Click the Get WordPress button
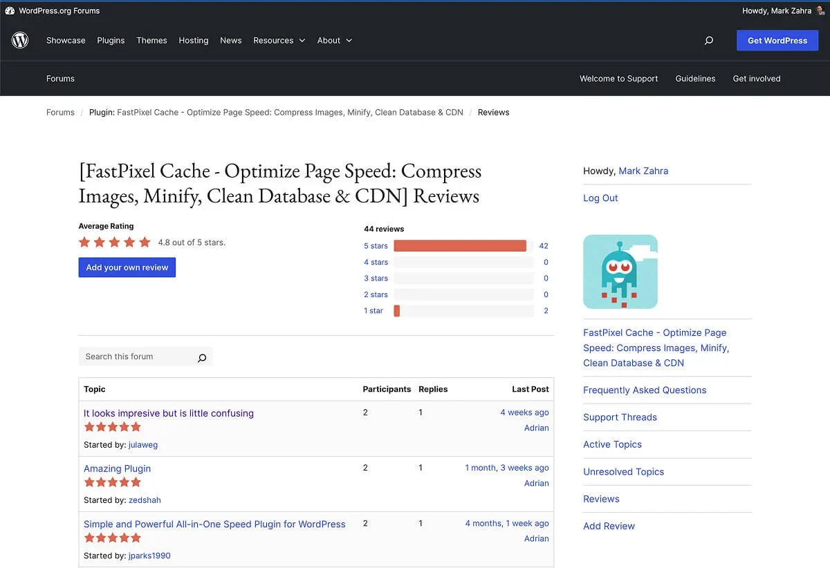The height and width of the screenshot is (568, 830). [x=777, y=41]
